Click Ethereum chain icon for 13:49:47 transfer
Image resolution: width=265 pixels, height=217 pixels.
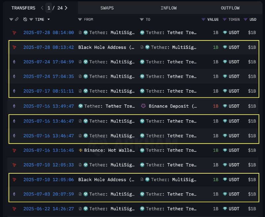tap(14, 106)
